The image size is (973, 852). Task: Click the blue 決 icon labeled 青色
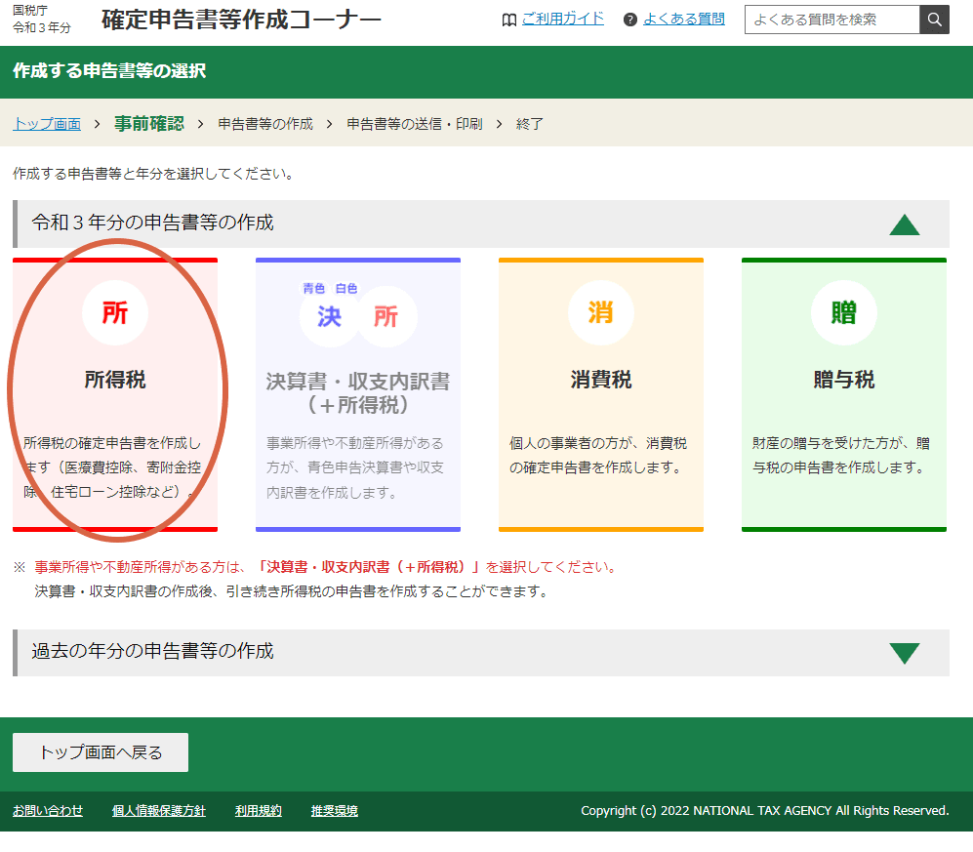pos(329,316)
